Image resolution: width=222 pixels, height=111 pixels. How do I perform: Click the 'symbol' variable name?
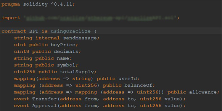point(66,65)
